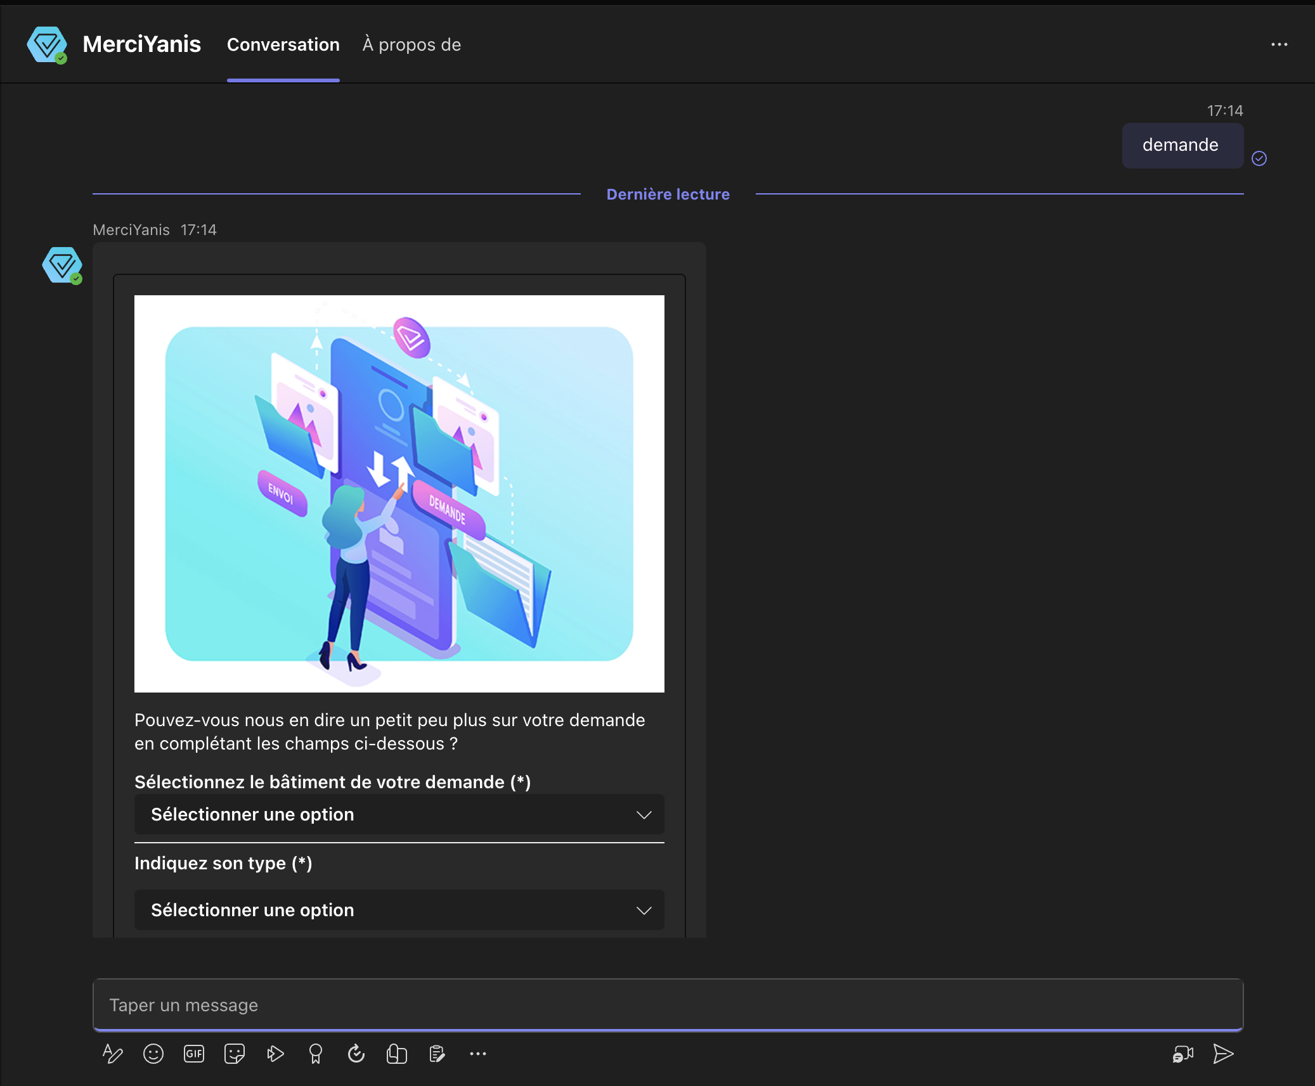Image resolution: width=1315 pixels, height=1086 pixels.
Task: Click the Approvals circular checkmark icon
Action: (356, 1054)
